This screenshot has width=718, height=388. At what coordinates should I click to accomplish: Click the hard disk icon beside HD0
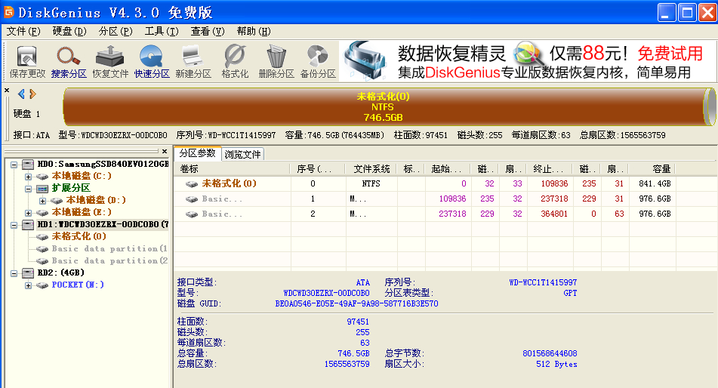tap(27, 164)
